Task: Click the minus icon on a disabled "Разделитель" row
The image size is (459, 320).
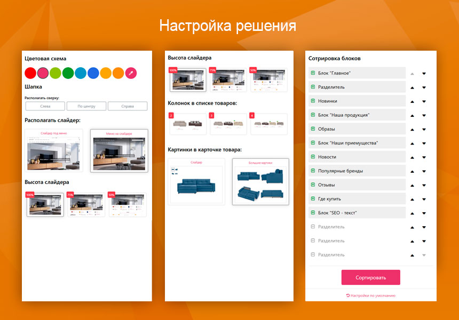Action: point(312,226)
